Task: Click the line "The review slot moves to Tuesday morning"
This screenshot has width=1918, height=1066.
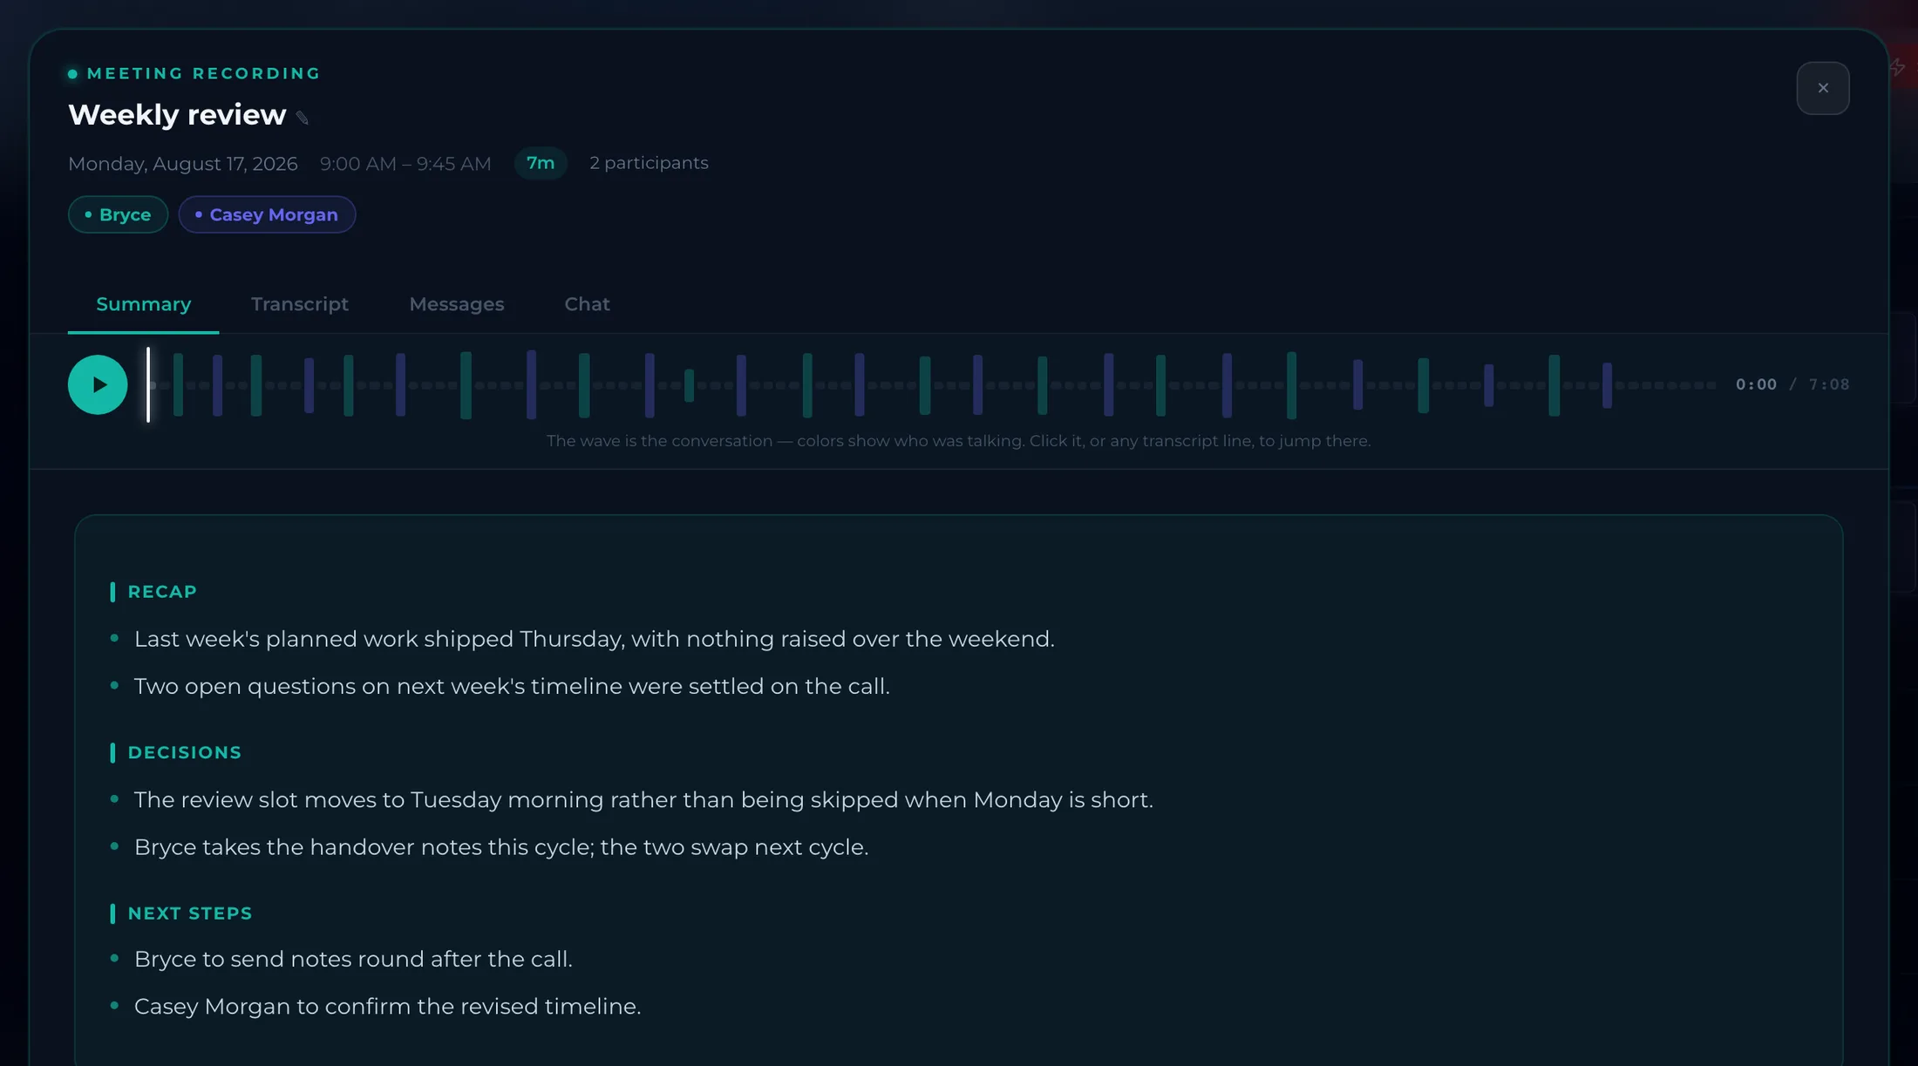Action: pyautogui.click(x=643, y=799)
